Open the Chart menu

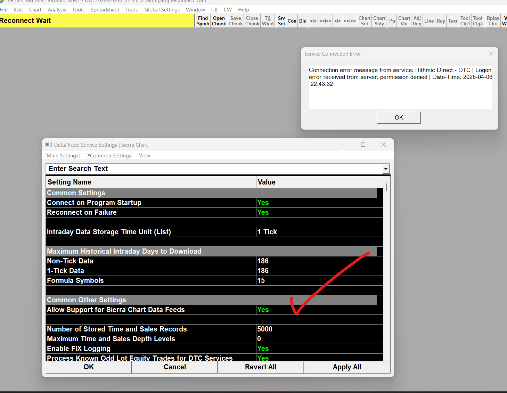click(x=35, y=10)
